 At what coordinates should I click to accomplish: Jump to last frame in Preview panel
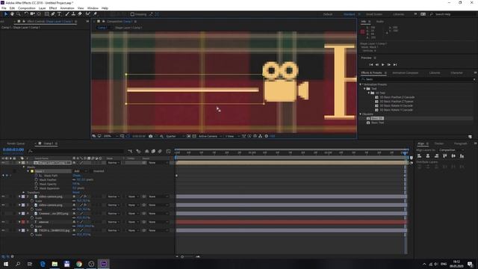[x=395, y=65]
